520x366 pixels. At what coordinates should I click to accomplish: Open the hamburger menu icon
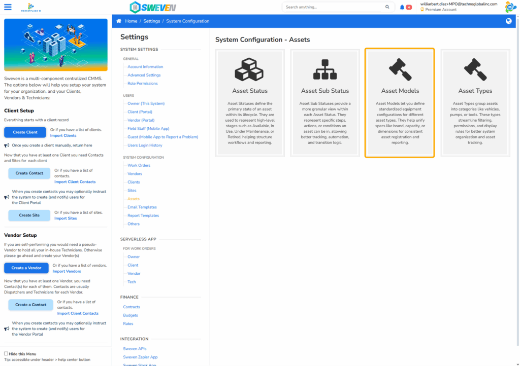8,7
